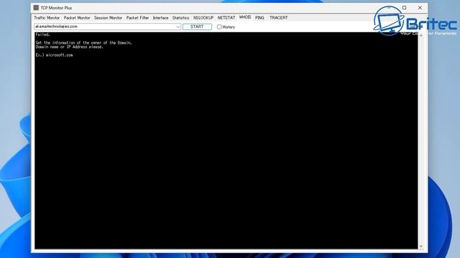The image size is (460, 258).
Task: Open the NSLOOKUP tab
Action: click(x=203, y=18)
